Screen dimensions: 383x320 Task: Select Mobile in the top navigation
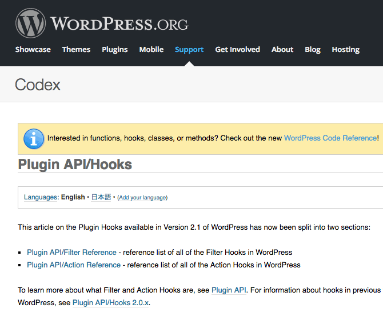click(x=151, y=50)
